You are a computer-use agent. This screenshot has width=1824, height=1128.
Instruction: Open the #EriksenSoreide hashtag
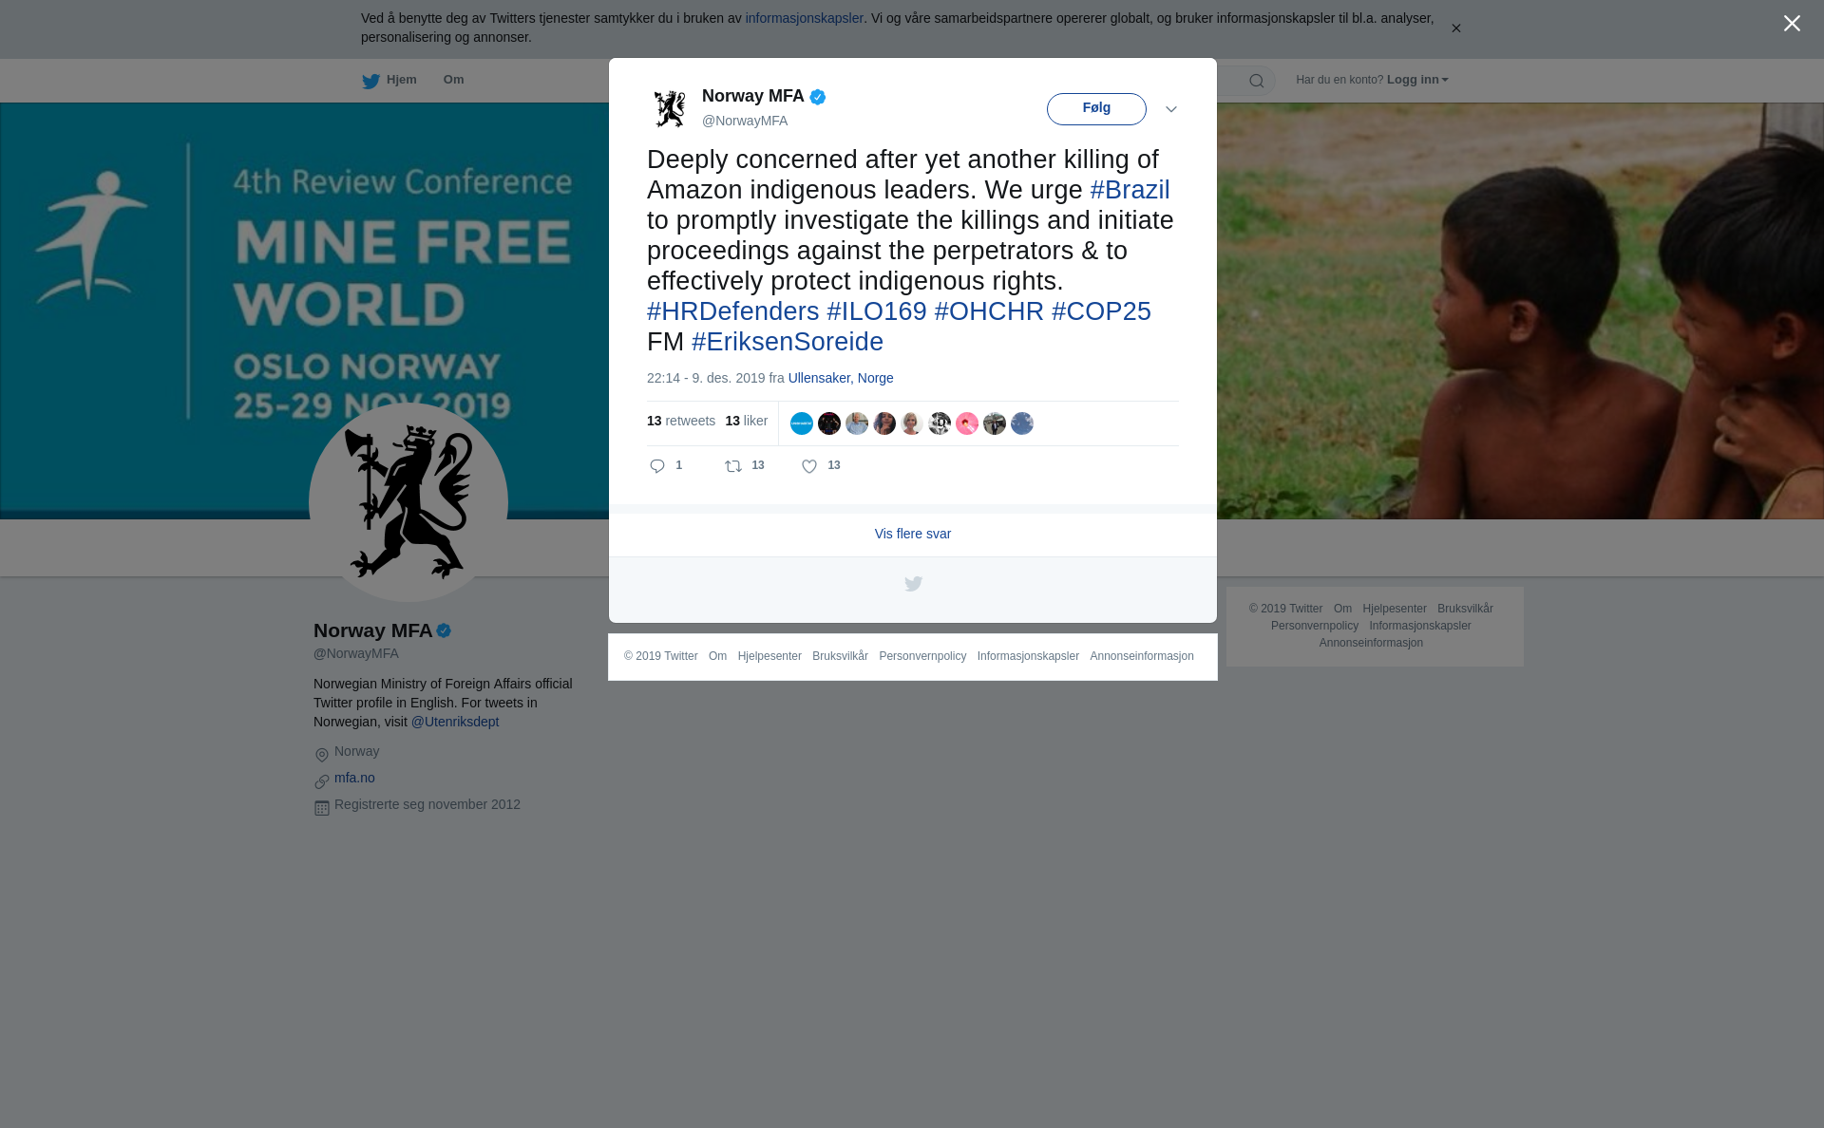[x=788, y=342]
